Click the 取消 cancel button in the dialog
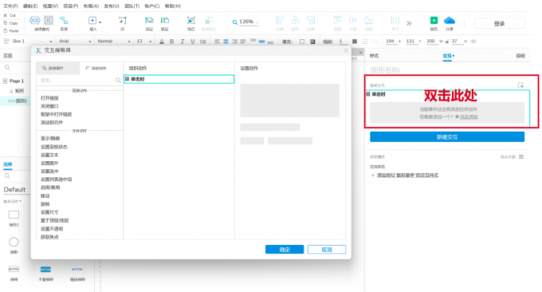Viewport: 542px width, 292px height. [327, 250]
